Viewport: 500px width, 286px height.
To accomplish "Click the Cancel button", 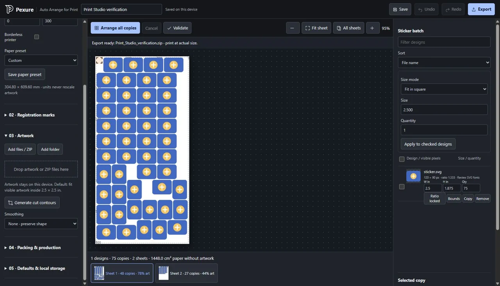I will (151, 28).
